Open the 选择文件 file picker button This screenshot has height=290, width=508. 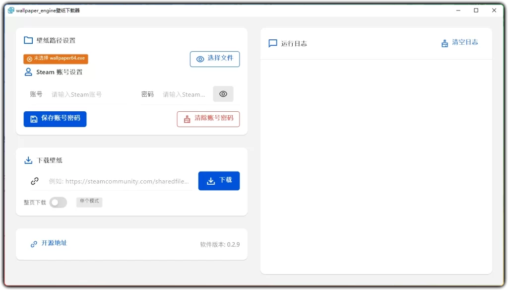click(215, 59)
